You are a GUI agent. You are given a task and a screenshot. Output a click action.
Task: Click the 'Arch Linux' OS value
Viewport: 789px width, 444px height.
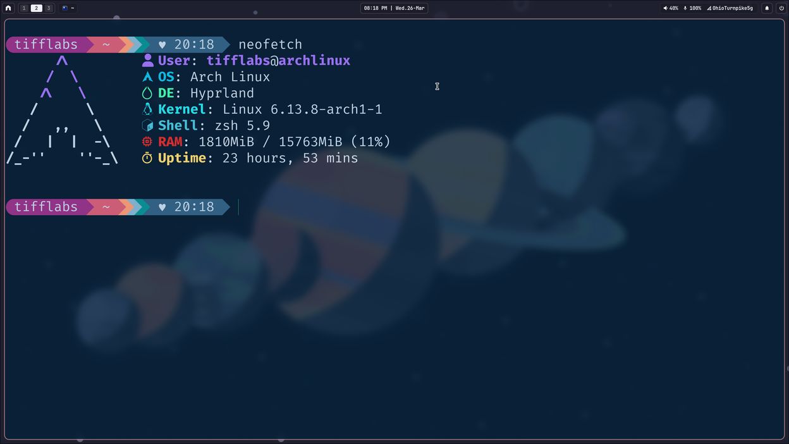[230, 77]
